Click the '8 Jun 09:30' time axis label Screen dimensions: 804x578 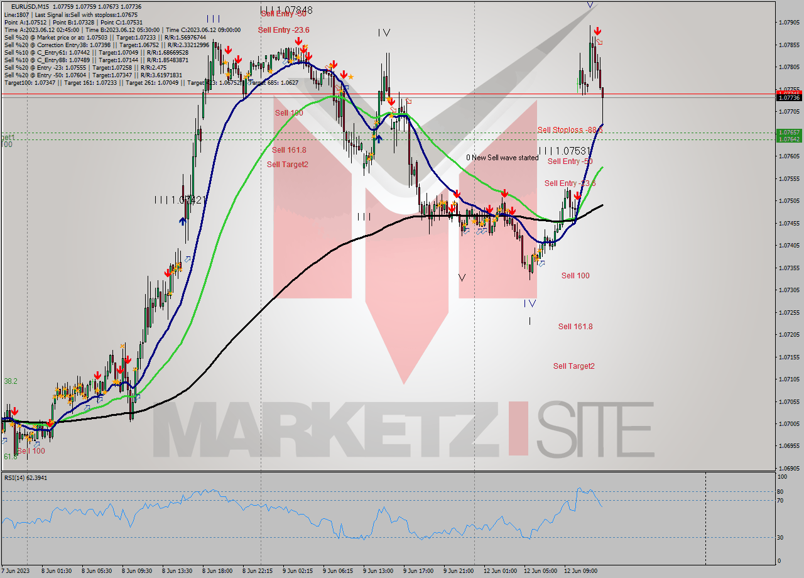coord(136,571)
